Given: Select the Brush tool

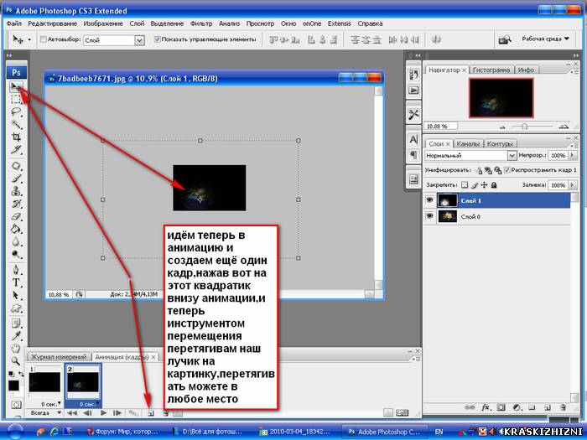Looking at the screenshot, I should (16, 179).
